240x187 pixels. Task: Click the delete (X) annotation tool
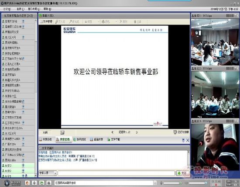pos(123,21)
